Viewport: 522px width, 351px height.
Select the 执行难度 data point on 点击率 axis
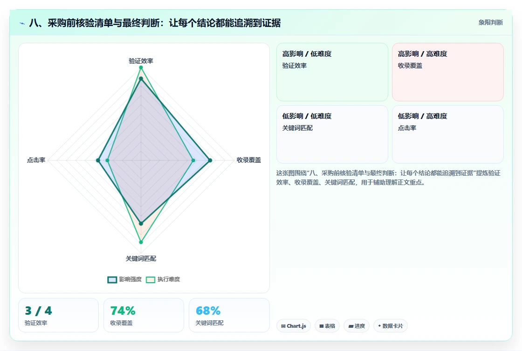coord(107,160)
